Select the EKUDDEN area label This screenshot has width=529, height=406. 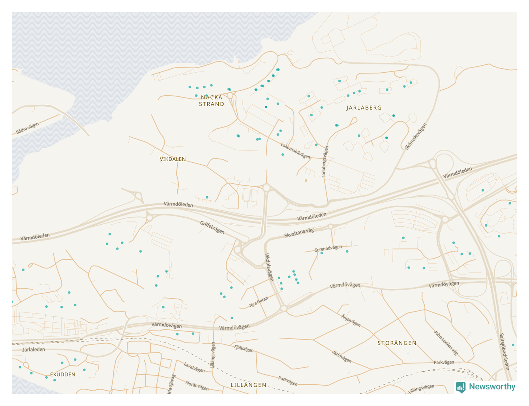coord(63,375)
